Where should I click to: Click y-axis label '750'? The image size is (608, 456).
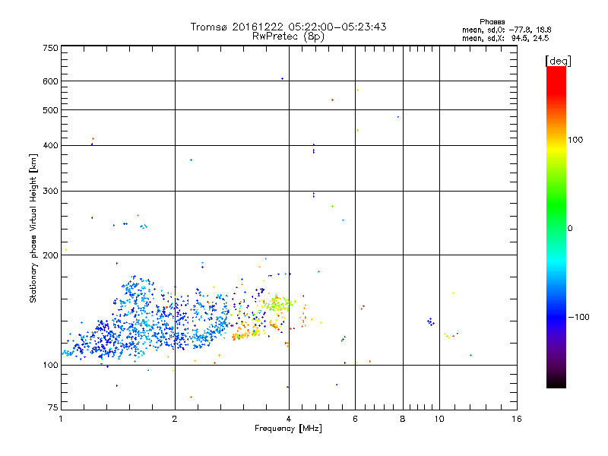(x=50, y=48)
